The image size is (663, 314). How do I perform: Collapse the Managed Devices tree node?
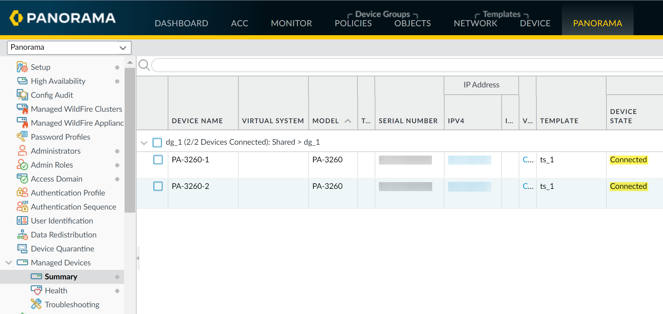tap(9, 263)
